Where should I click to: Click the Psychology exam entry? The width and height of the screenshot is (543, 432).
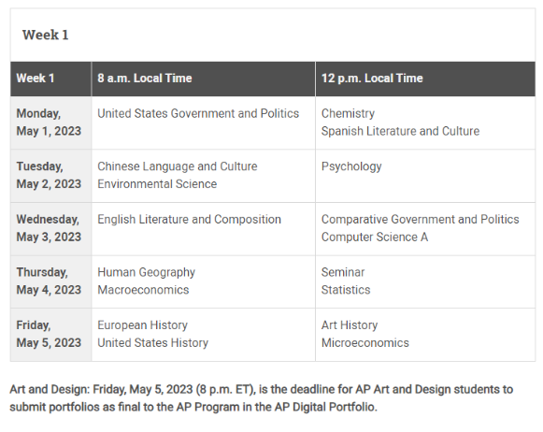click(351, 166)
